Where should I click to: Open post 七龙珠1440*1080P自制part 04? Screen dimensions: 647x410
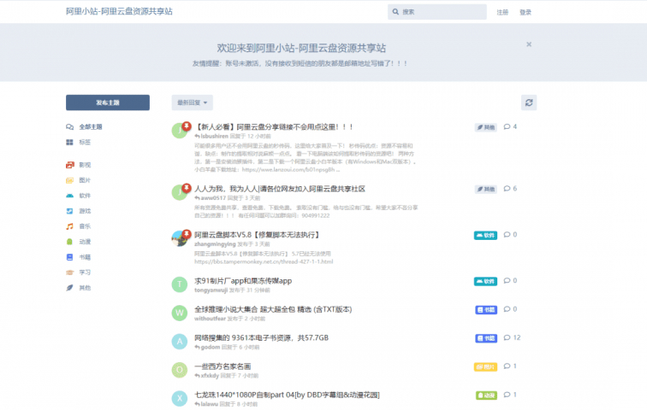point(287,395)
